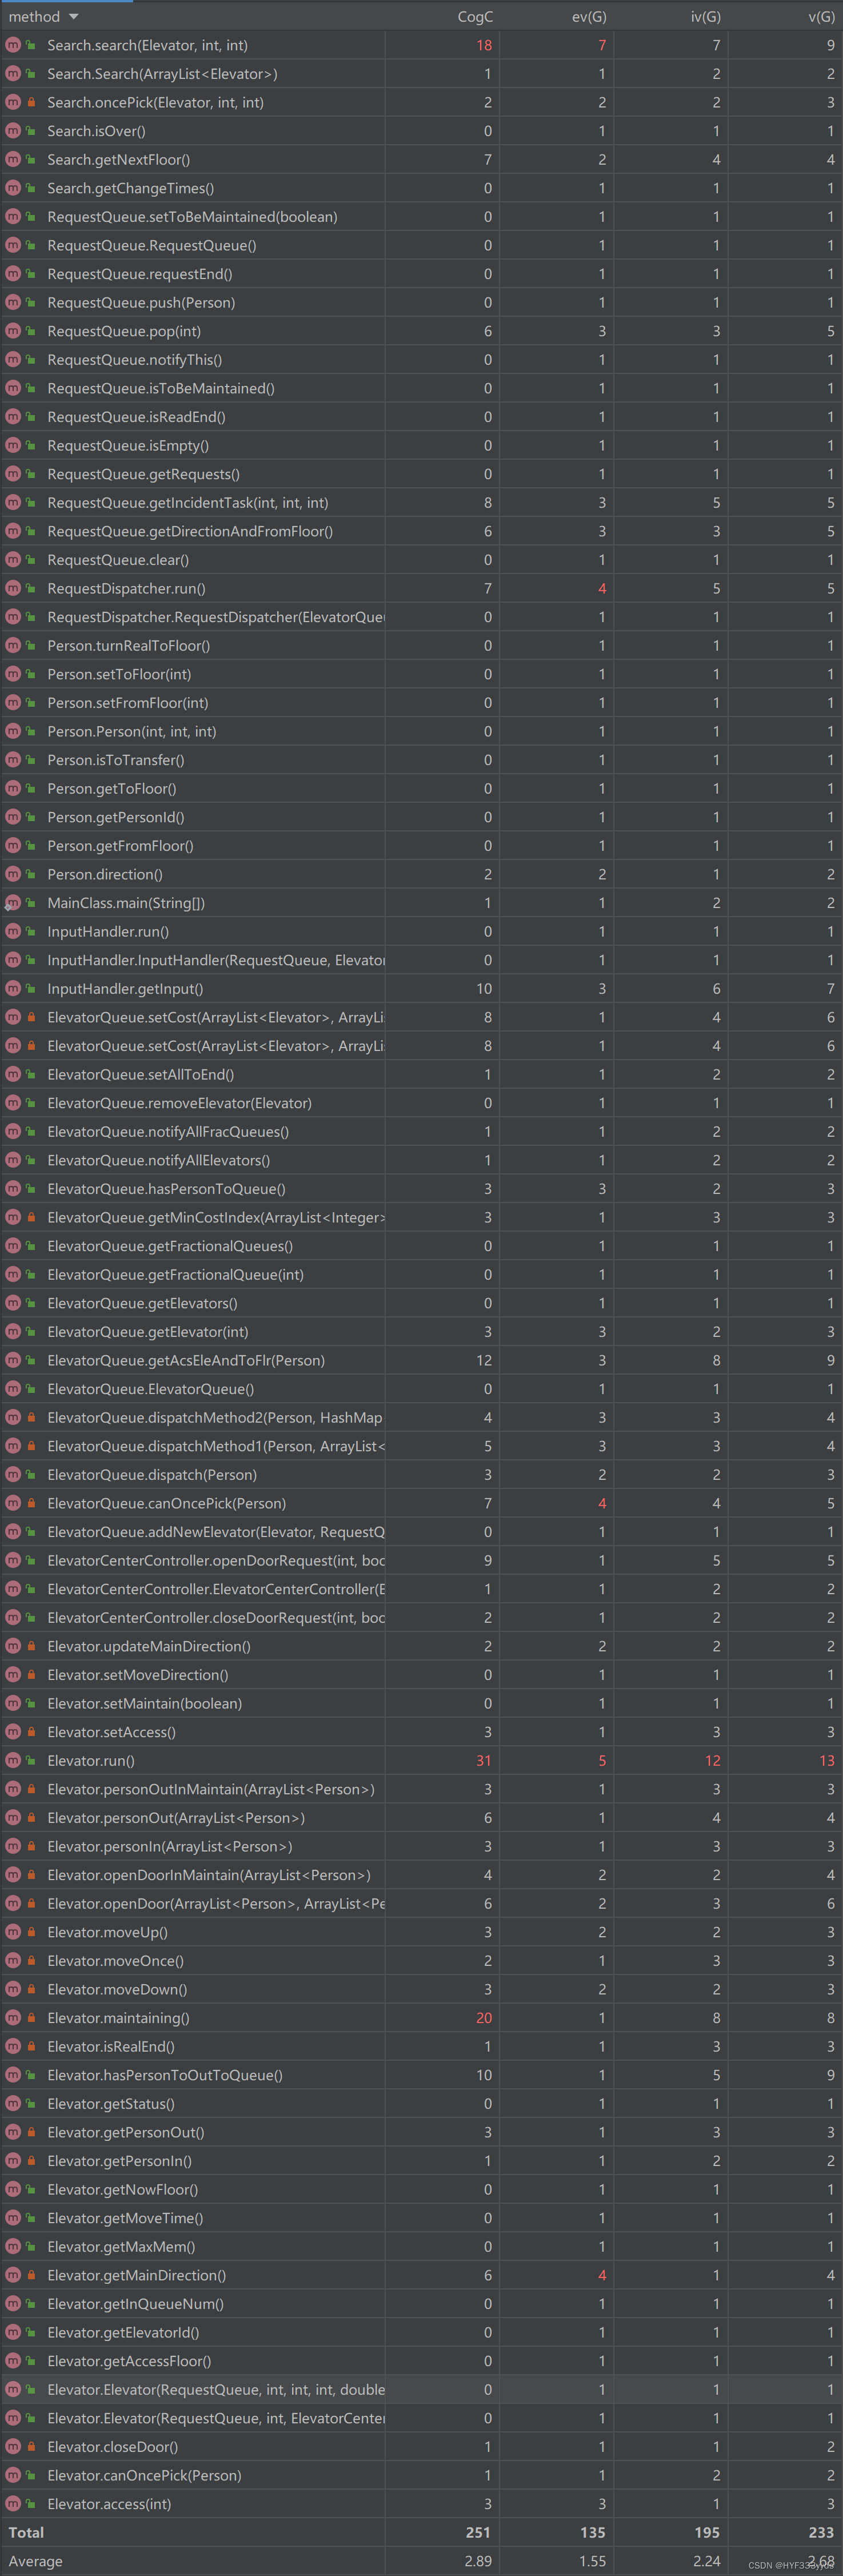Click method icon of ElevatorQueue.getAcsEleAndToFlr(Person)

click(x=13, y=1360)
